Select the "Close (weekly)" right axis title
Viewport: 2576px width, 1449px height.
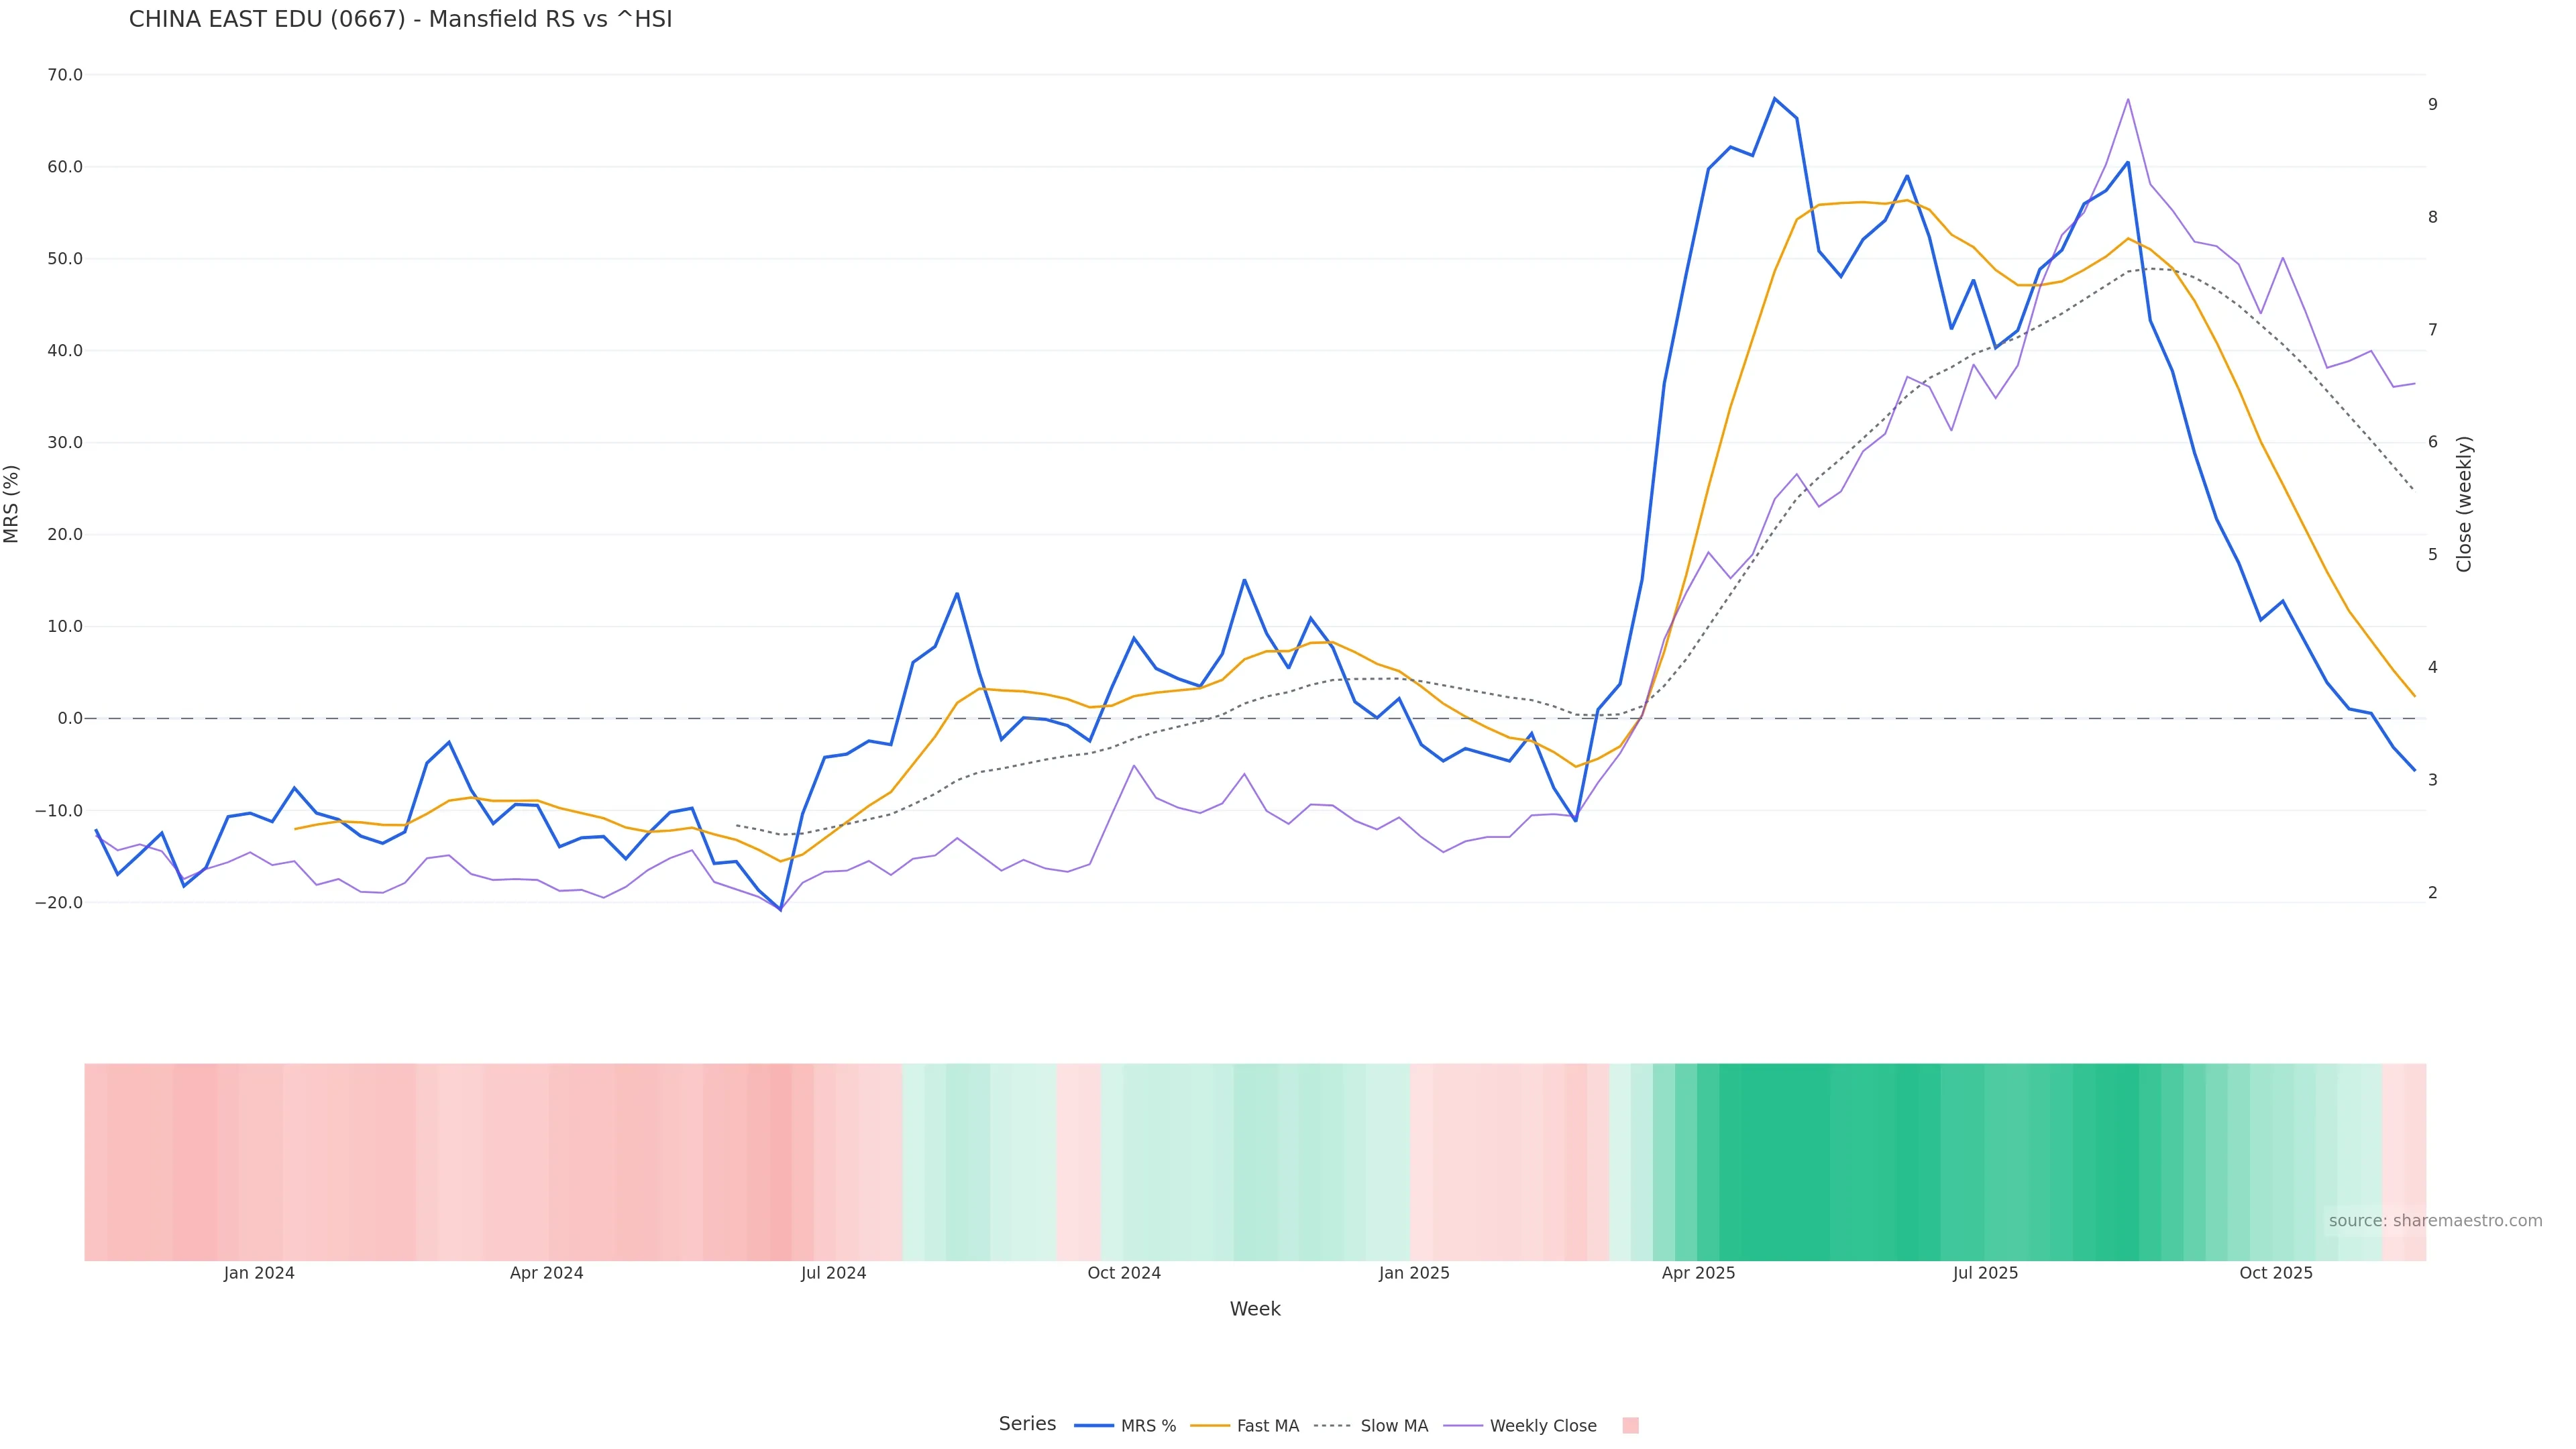[x=2464, y=504]
